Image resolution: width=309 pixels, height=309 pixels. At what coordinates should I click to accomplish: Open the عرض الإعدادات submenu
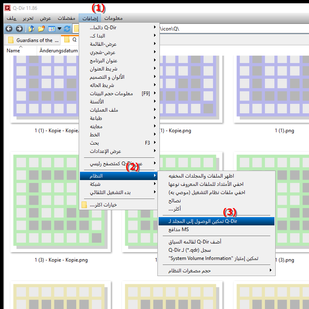(119, 151)
